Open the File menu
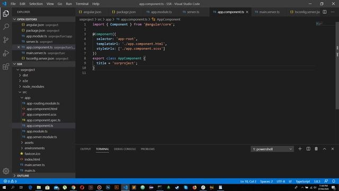 (13, 4)
